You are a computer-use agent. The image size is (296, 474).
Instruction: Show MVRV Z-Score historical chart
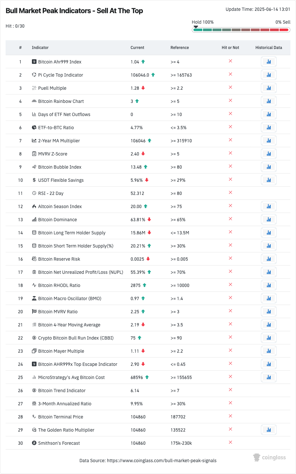(269, 154)
